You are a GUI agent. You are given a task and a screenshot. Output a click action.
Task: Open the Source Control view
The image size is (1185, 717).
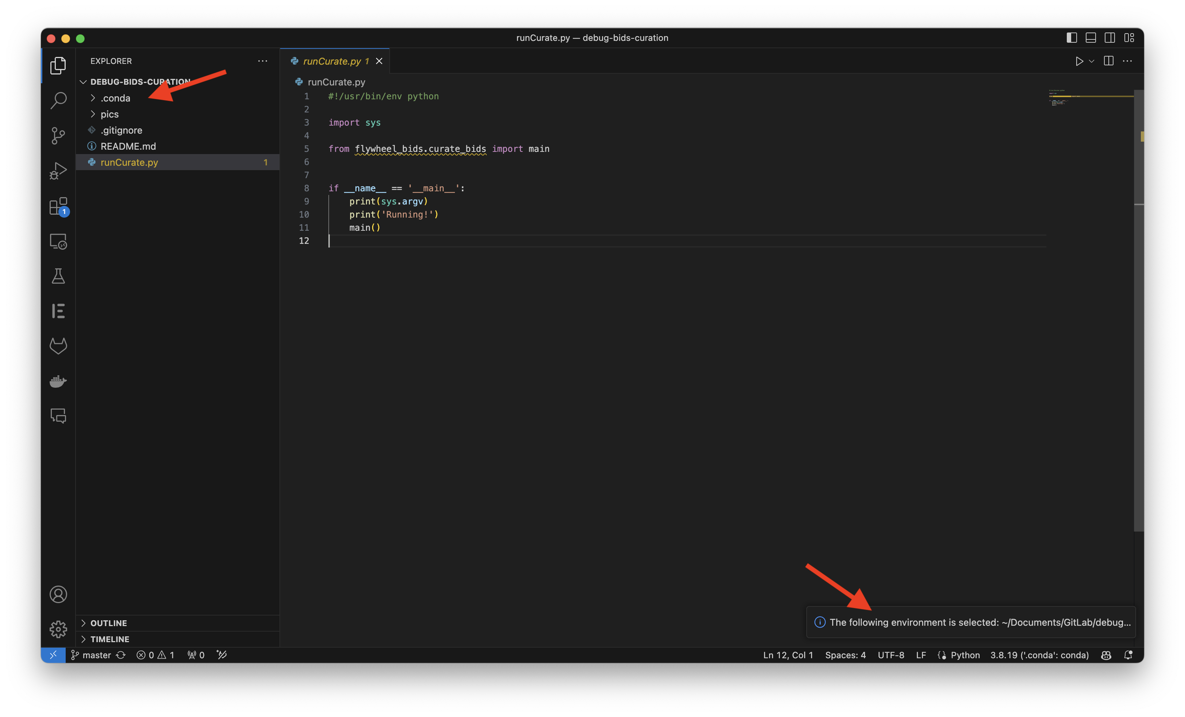coord(58,136)
